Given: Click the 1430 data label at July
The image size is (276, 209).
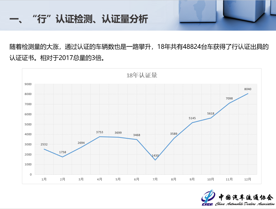Looking at the screenshot, I should (155, 156).
